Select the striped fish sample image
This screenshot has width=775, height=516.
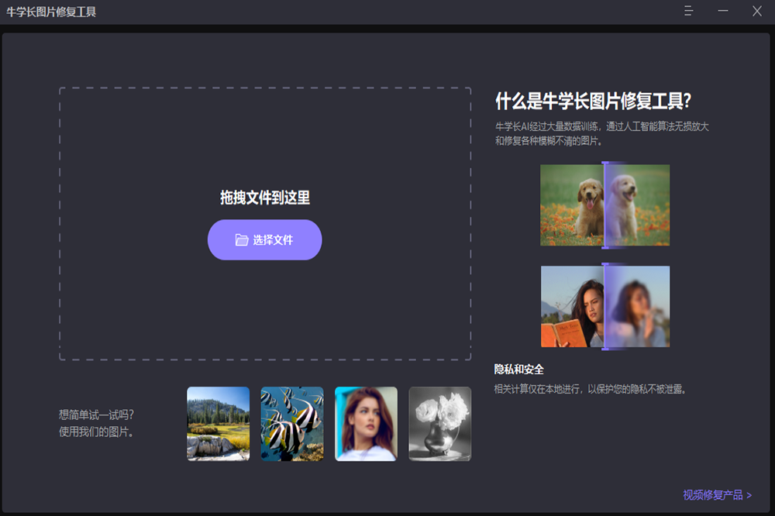tap(292, 424)
